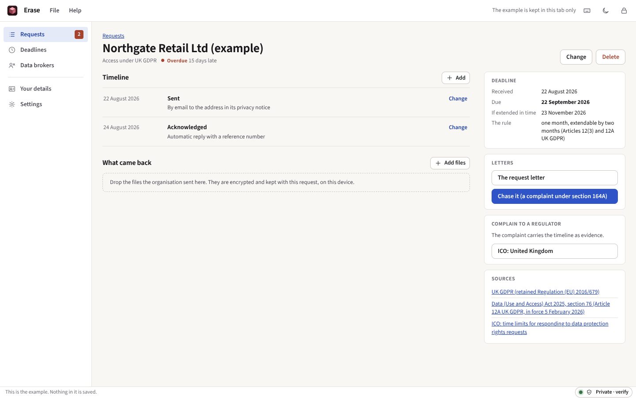Screen dimensions: 636x398
Task: Click 'The example is kept in this tab only'
Action: pos(534,10)
